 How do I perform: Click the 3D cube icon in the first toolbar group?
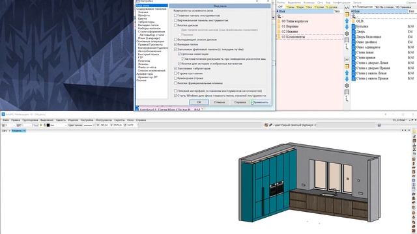point(347,34)
